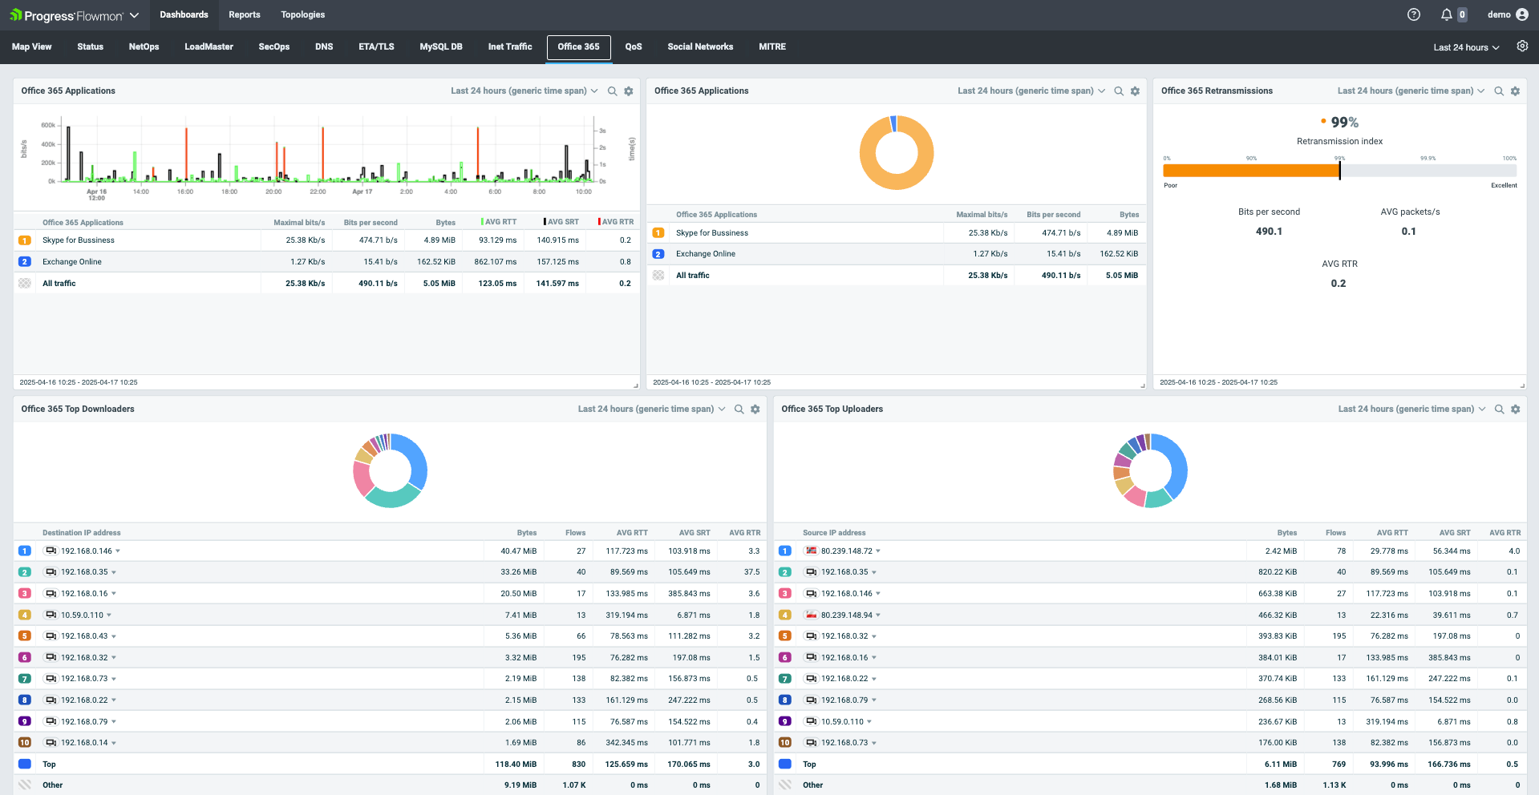Click the demo user account icon

1522,14
